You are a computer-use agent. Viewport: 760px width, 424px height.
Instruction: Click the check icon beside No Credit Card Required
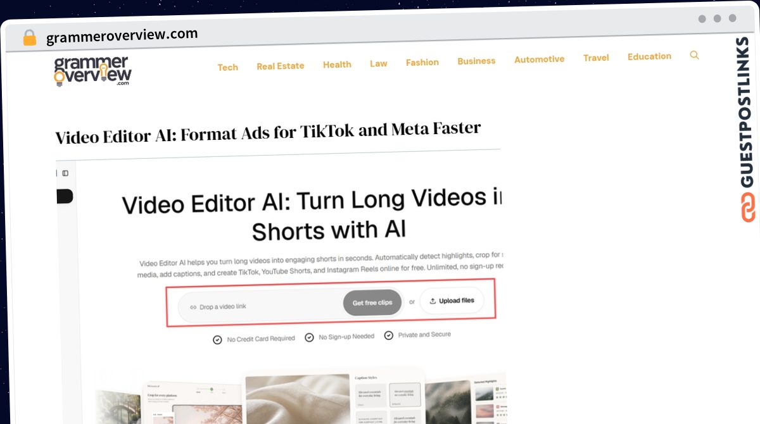tap(217, 340)
